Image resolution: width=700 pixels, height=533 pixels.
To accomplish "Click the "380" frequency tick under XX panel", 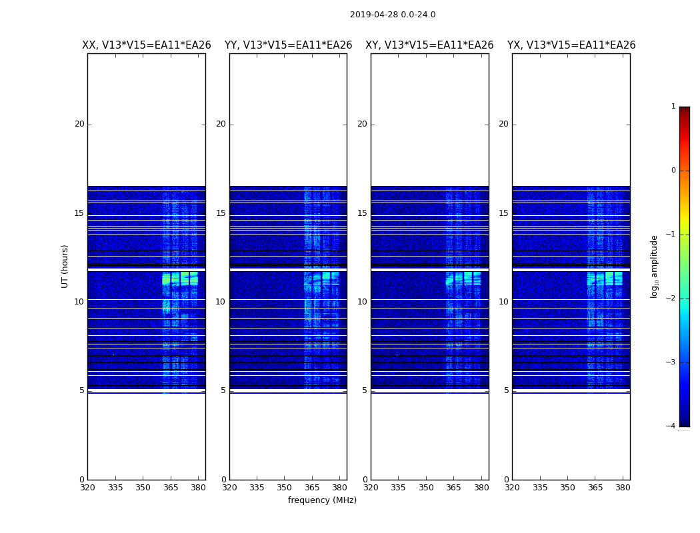I will tap(198, 488).
